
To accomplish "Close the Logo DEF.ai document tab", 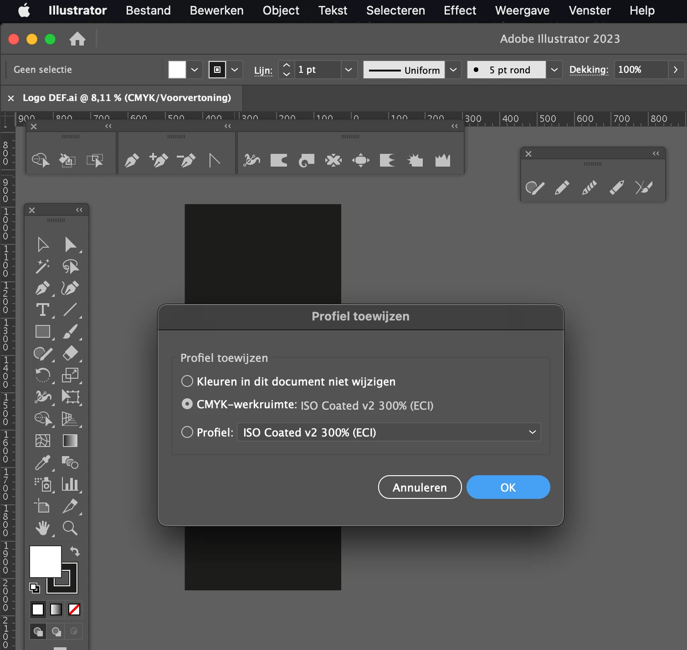I will (x=11, y=98).
